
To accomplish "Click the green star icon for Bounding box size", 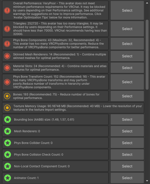I will (8, 119).
